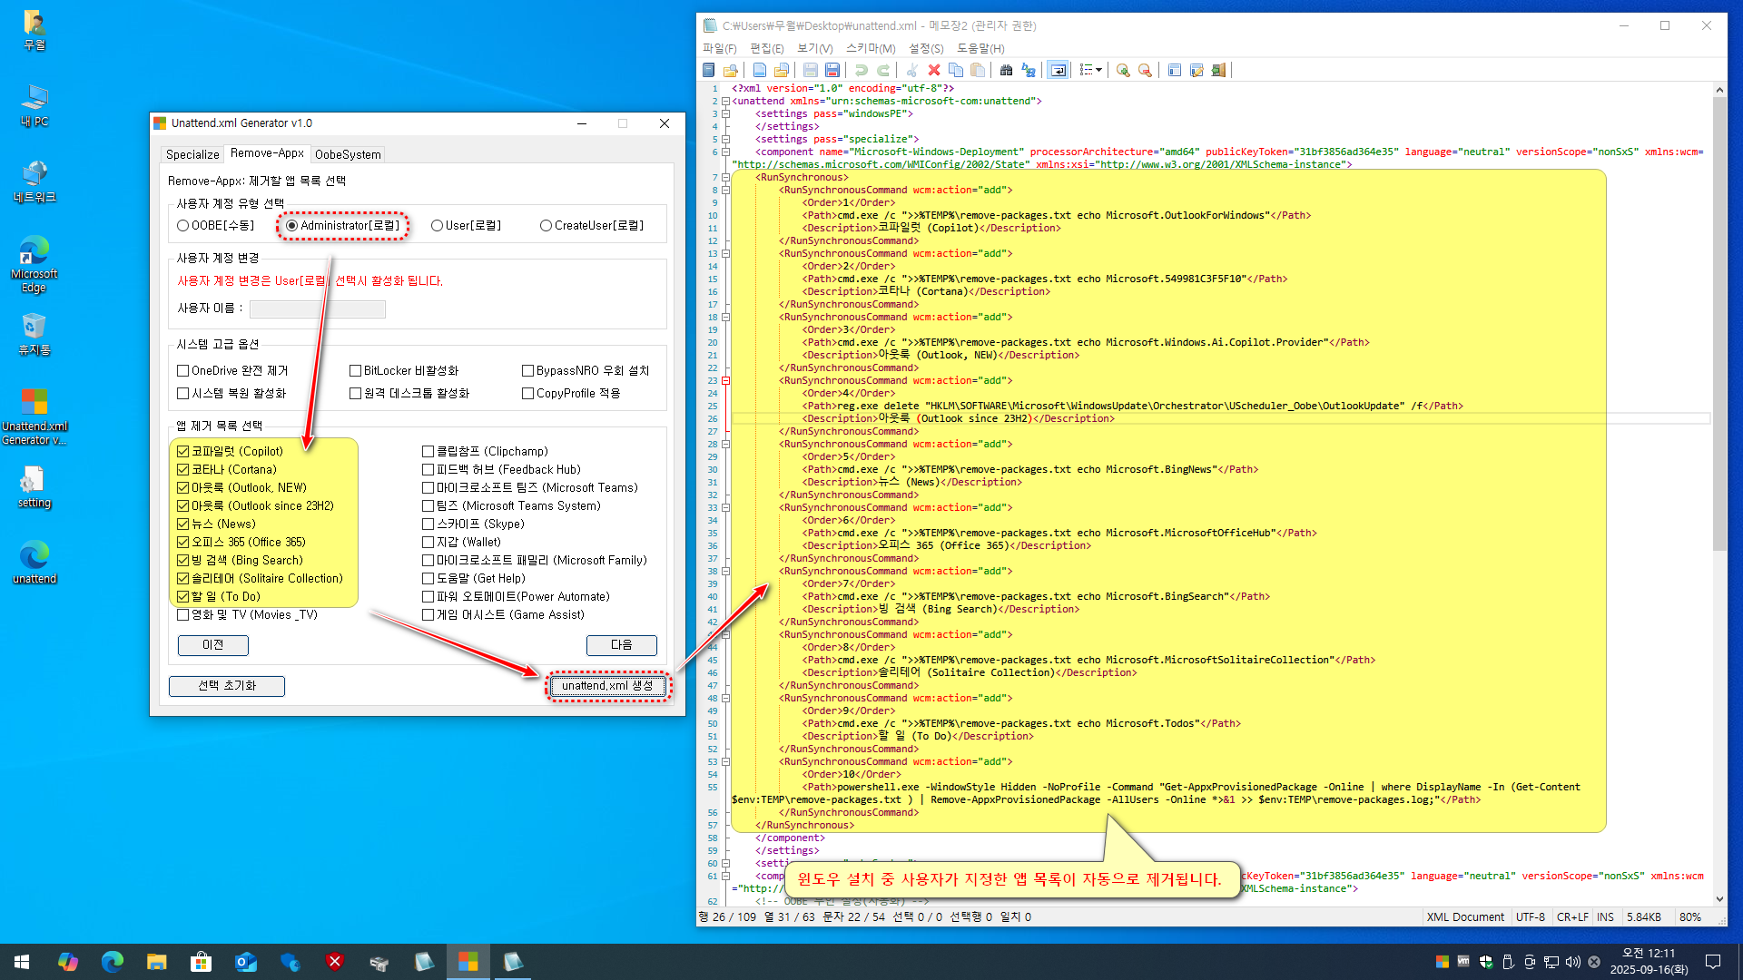Check the 스카이프 (Skype) checkbox
The width and height of the screenshot is (1743, 980).
428,524
